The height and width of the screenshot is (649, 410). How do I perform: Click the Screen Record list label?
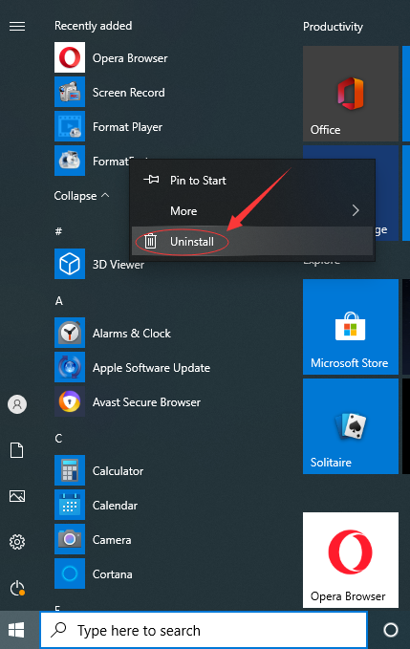click(129, 93)
